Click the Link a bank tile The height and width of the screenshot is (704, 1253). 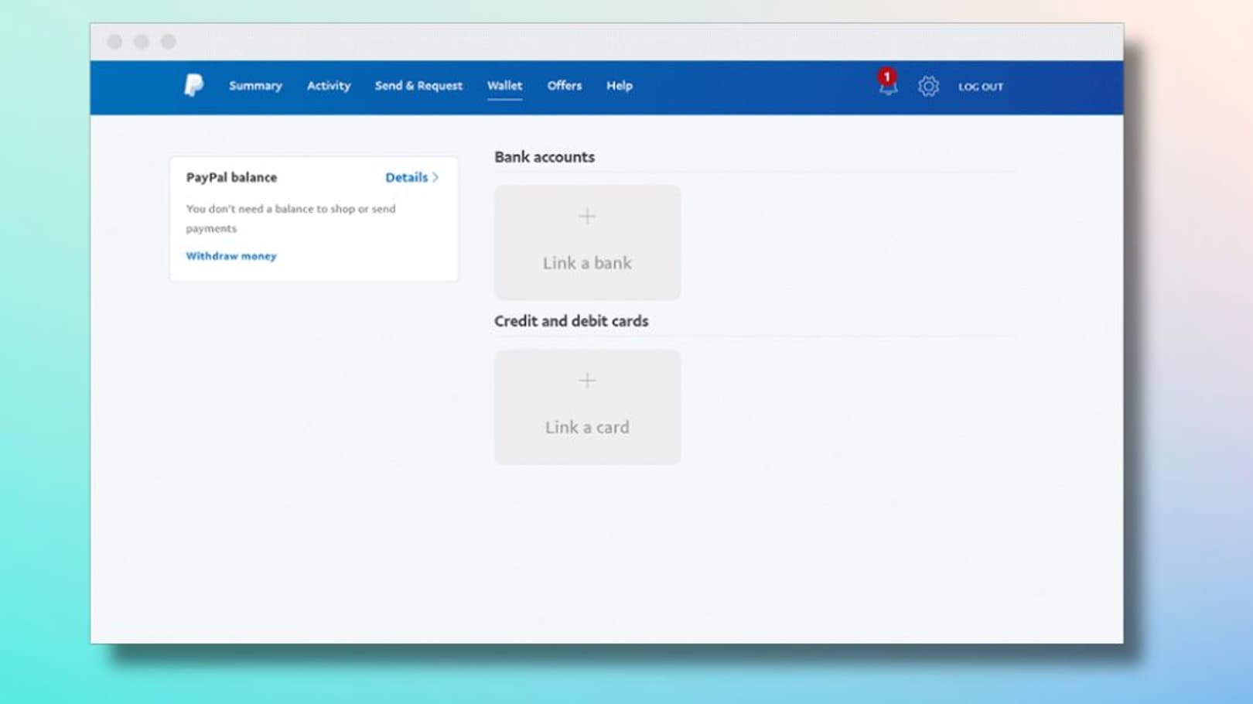click(x=587, y=242)
